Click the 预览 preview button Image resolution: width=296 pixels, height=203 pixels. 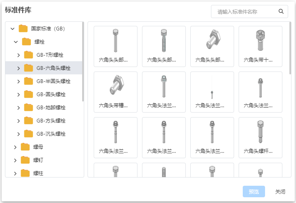click(x=254, y=191)
